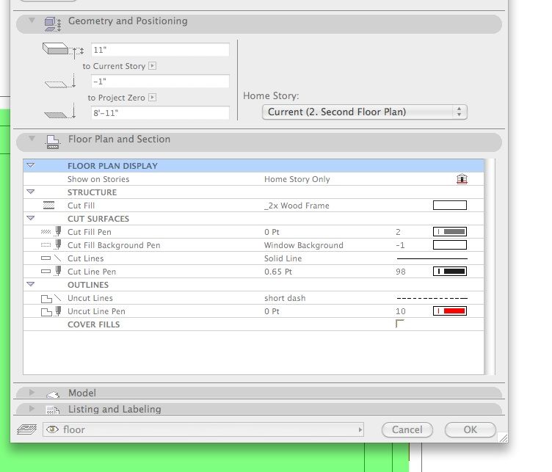Click the elevation to current story icon
552x472 pixels.
click(x=60, y=81)
